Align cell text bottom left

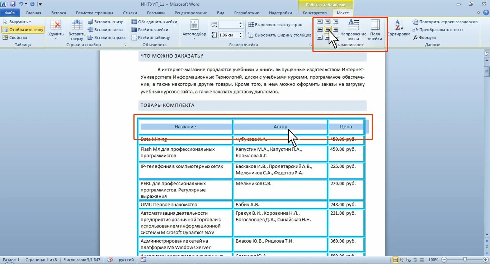320,38
